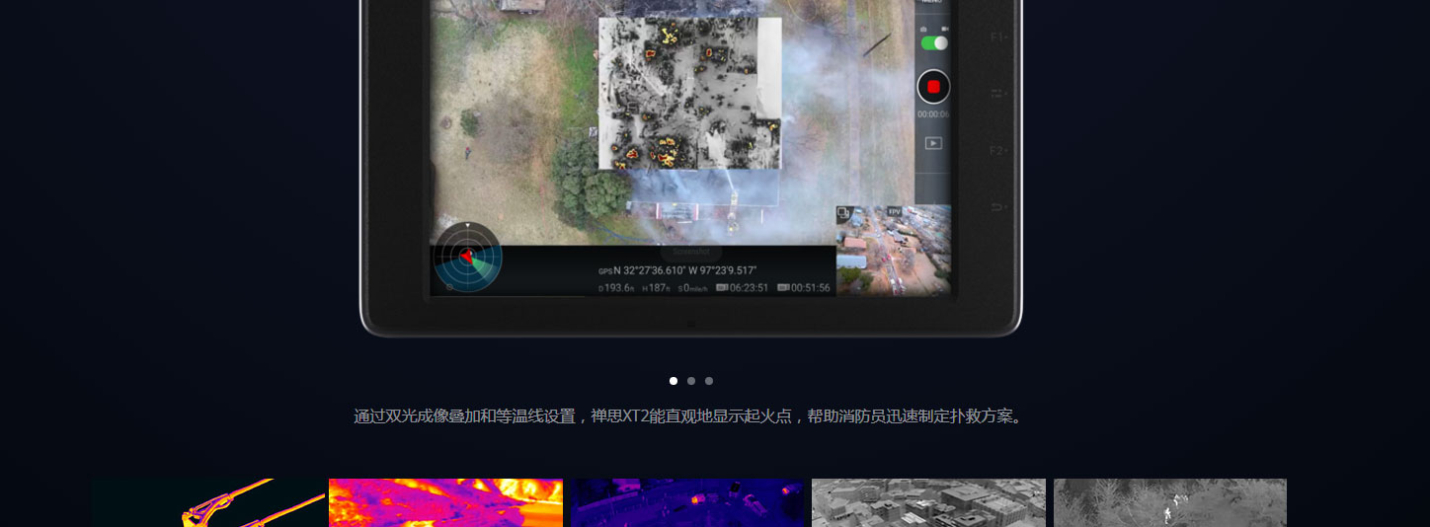Open the orange crane thermal thumbnail

209,503
